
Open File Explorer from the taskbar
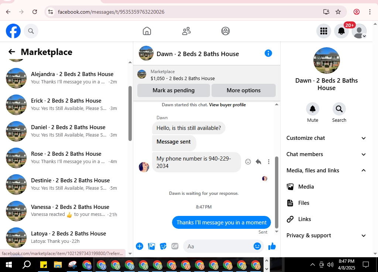pyautogui.click(x=58, y=265)
